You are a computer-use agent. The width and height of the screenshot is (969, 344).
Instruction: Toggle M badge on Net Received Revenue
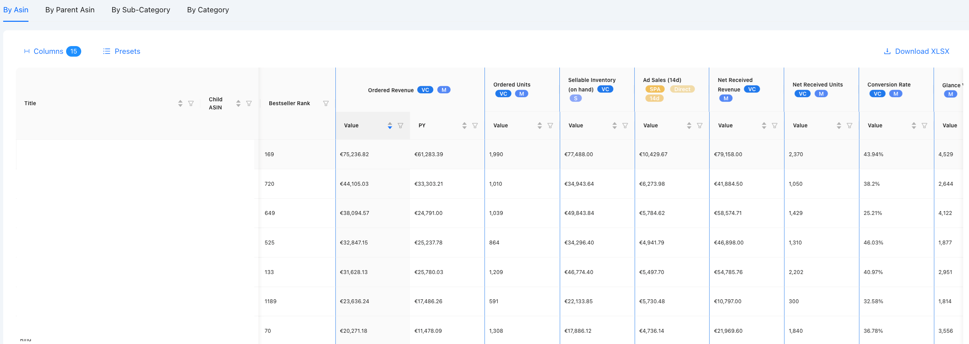pyautogui.click(x=726, y=98)
